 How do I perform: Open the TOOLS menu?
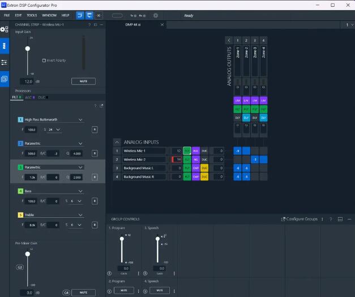[32, 15]
